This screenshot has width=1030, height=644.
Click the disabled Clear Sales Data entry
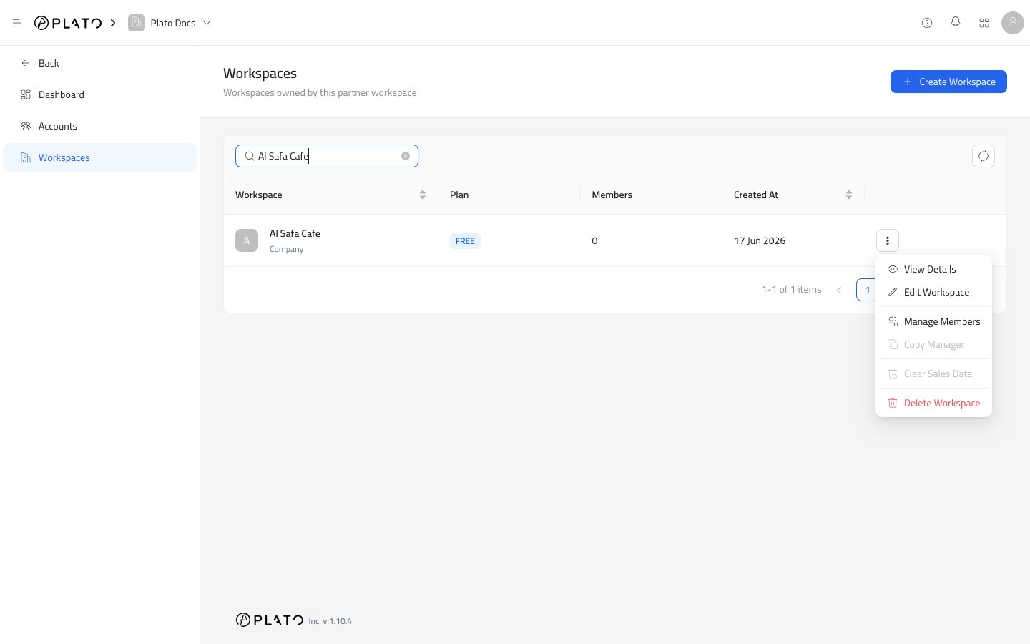tap(933, 374)
